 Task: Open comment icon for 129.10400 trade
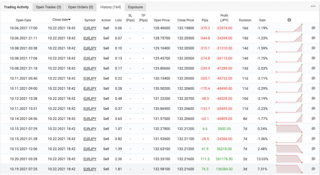(313, 48)
